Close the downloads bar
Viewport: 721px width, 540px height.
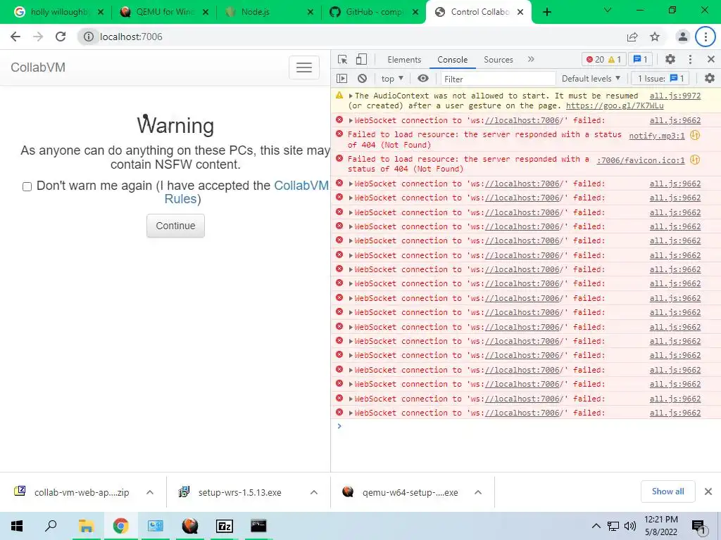click(708, 491)
